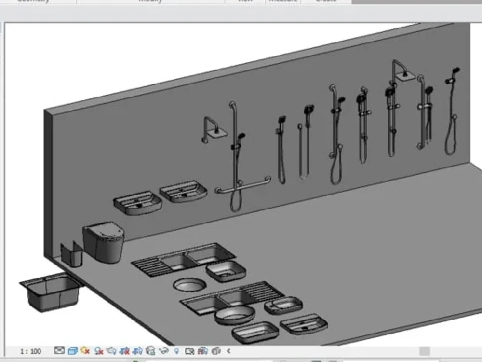Image resolution: width=482 pixels, height=362 pixels.
Task: Open the Visual Style menu
Action: (x=72, y=351)
